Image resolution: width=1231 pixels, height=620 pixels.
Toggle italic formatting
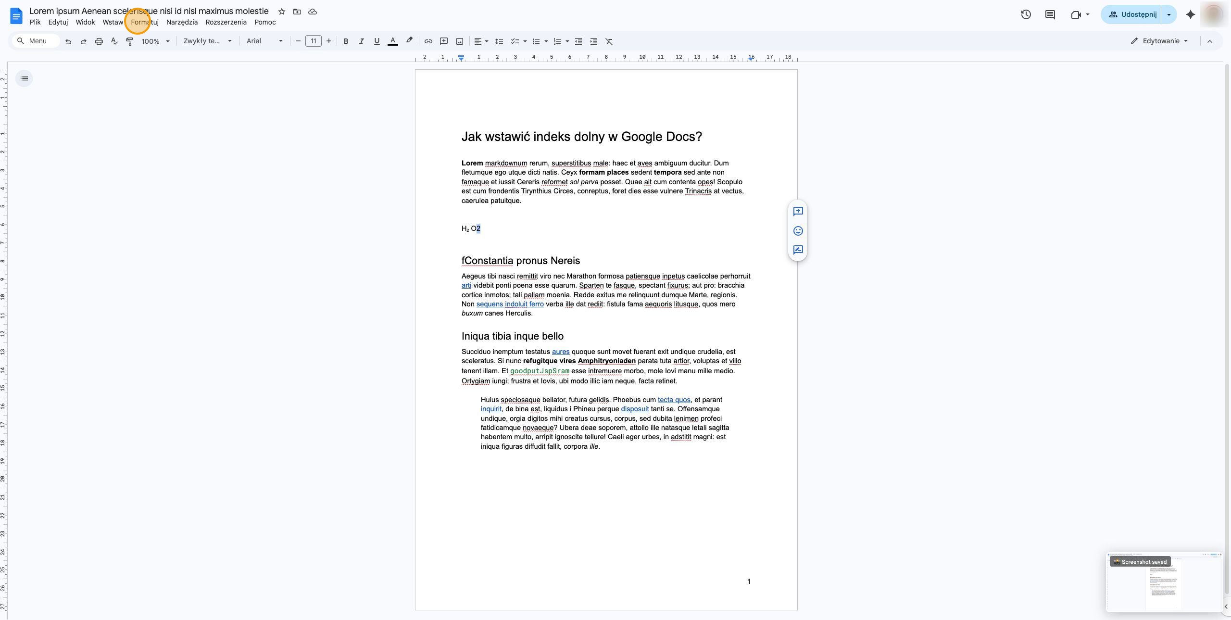coord(361,41)
